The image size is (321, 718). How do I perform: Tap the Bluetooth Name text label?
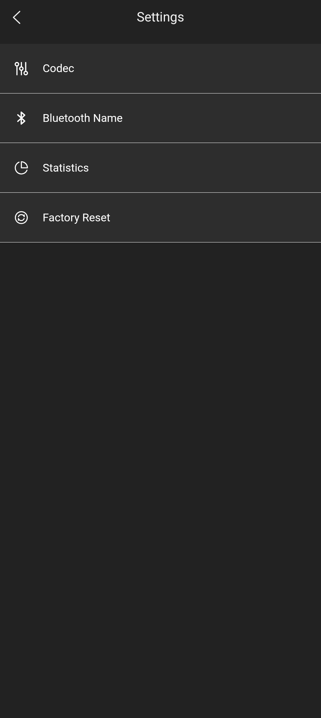coord(83,118)
